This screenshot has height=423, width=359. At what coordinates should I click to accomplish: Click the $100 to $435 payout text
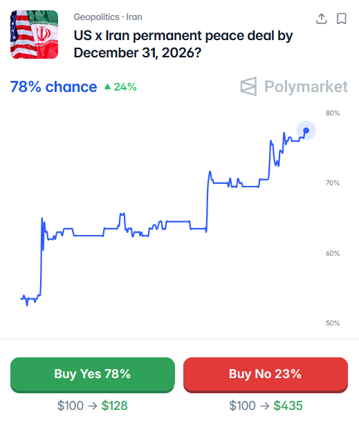[266, 406]
